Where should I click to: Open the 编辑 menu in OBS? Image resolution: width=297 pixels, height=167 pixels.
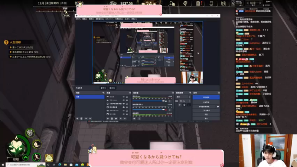coord(85,19)
